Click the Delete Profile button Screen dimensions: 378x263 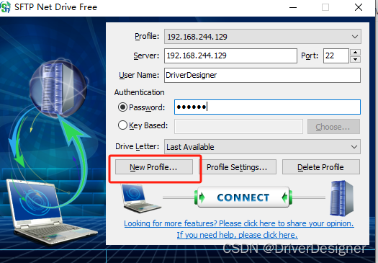[x=321, y=167]
